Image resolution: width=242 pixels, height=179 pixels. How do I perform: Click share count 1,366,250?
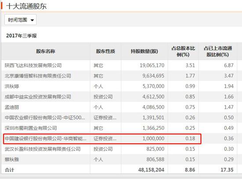pos(154,128)
